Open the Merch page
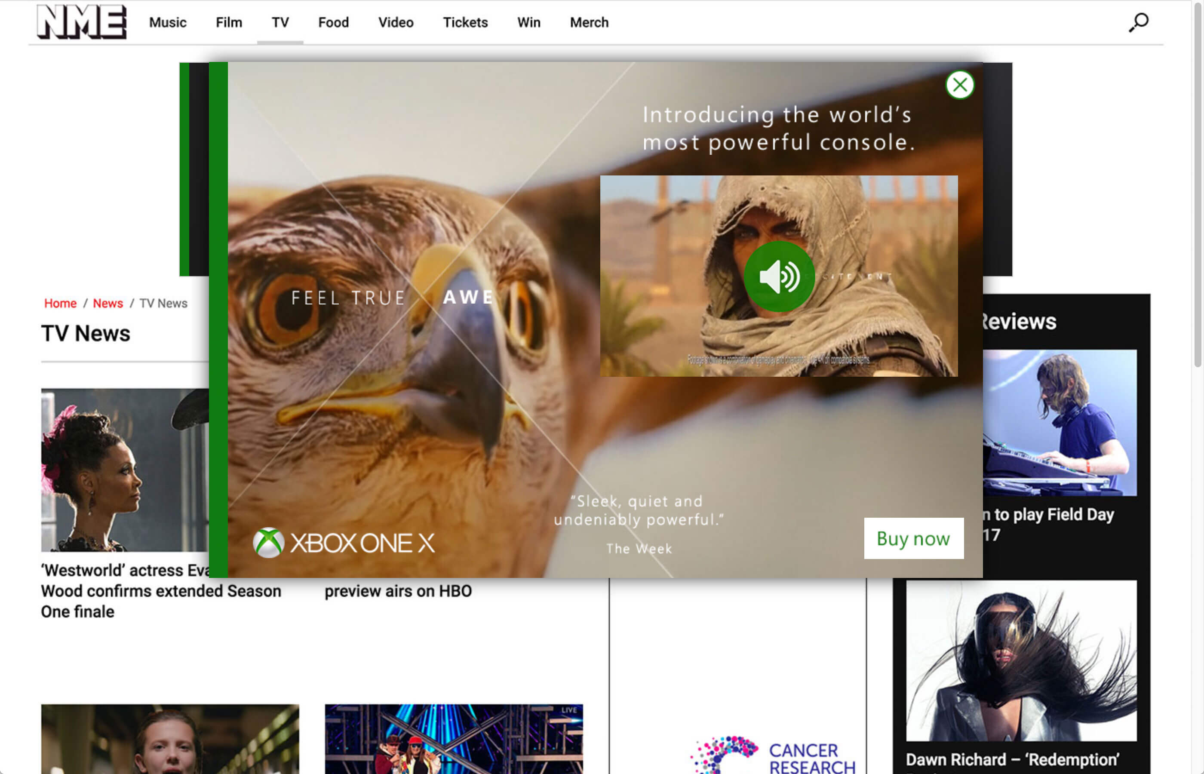This screenshot has width=1204, height=774. tap(589, 23)
